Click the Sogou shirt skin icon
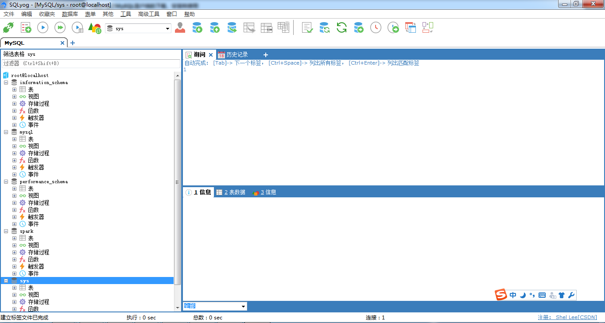Screen dimensions: 605x323 562,295
